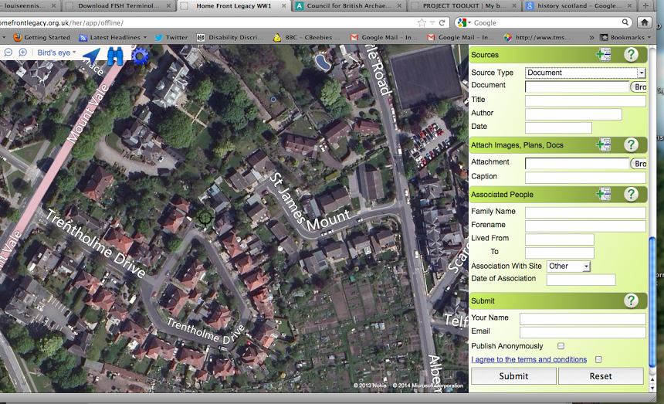664x404 pixels.
Task: Expand the Association With Site dropdown
Action: pos(568,266)
